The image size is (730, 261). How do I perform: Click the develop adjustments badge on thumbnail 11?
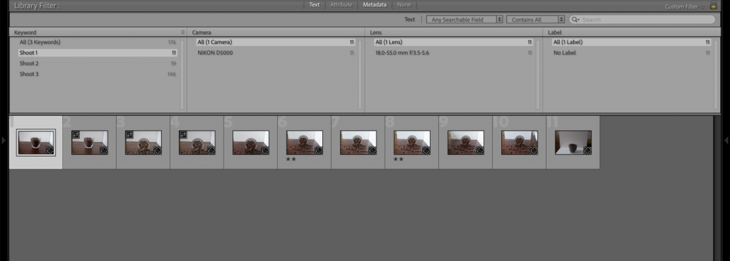pyautogui.click(x=587, y=151)
